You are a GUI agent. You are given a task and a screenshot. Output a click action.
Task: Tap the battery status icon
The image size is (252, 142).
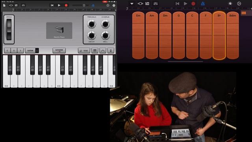coord(115,2)
